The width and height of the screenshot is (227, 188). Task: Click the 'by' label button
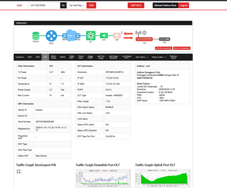coord(63,5)
